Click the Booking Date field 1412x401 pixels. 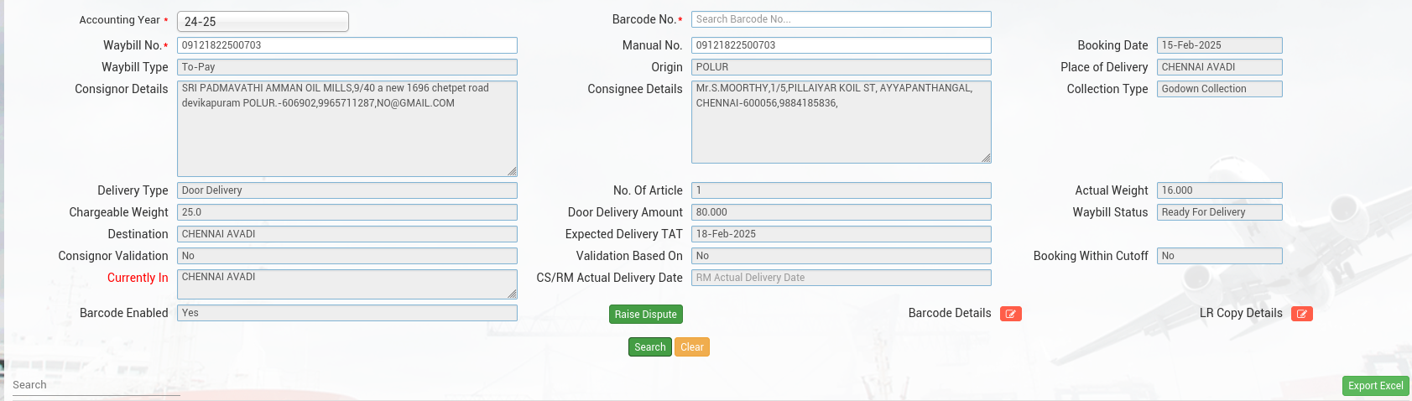tap(1219, 45)
